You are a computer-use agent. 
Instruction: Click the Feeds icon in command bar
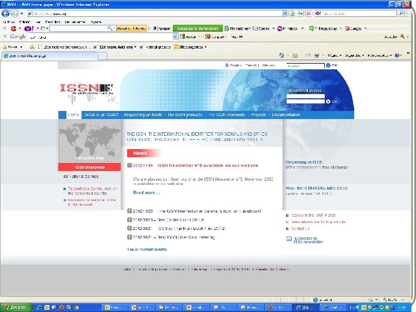(295, 55)
